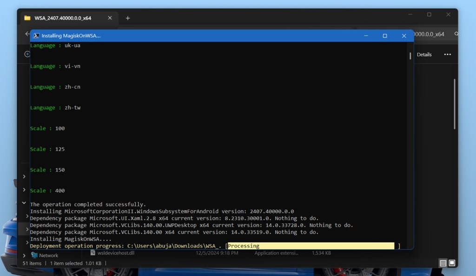476x276 pixels.
Task: Click the 'The operation completed successfully.' line
Action: [x=88, y=204]
